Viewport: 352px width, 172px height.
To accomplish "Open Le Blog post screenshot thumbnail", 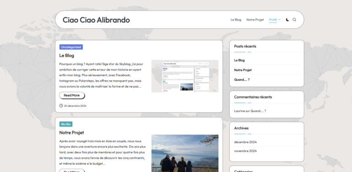I will click(x=185, y=76).
